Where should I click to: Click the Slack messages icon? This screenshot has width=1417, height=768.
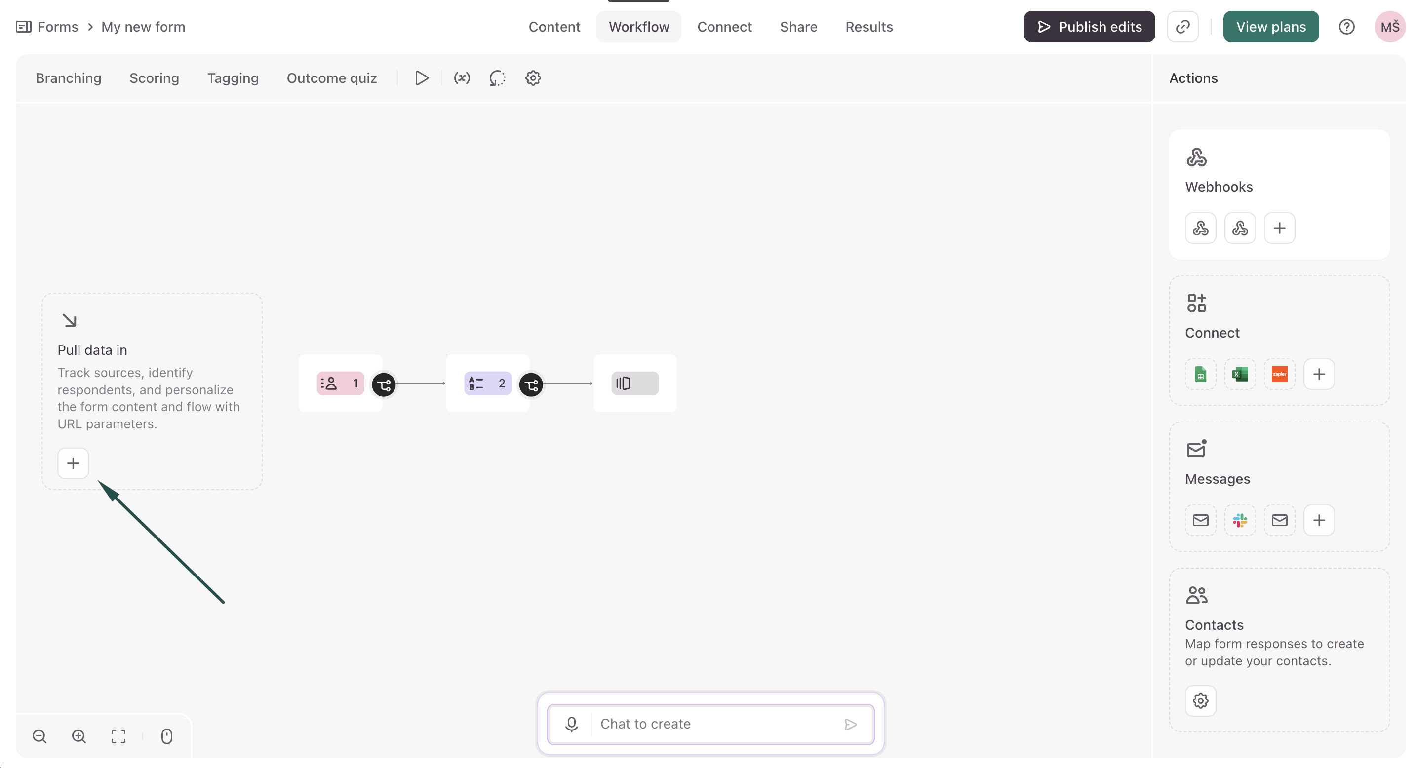point(1240,520)
